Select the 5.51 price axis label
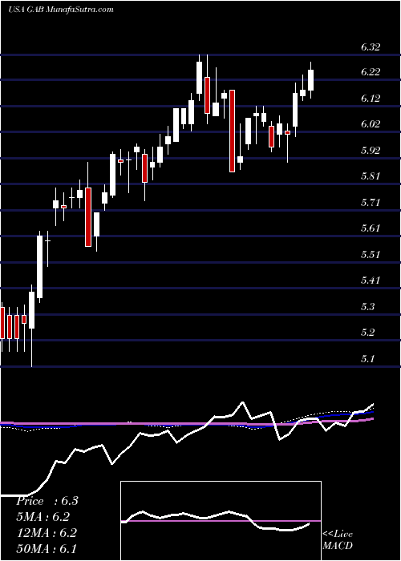401x561 pixels. point(371,254)
